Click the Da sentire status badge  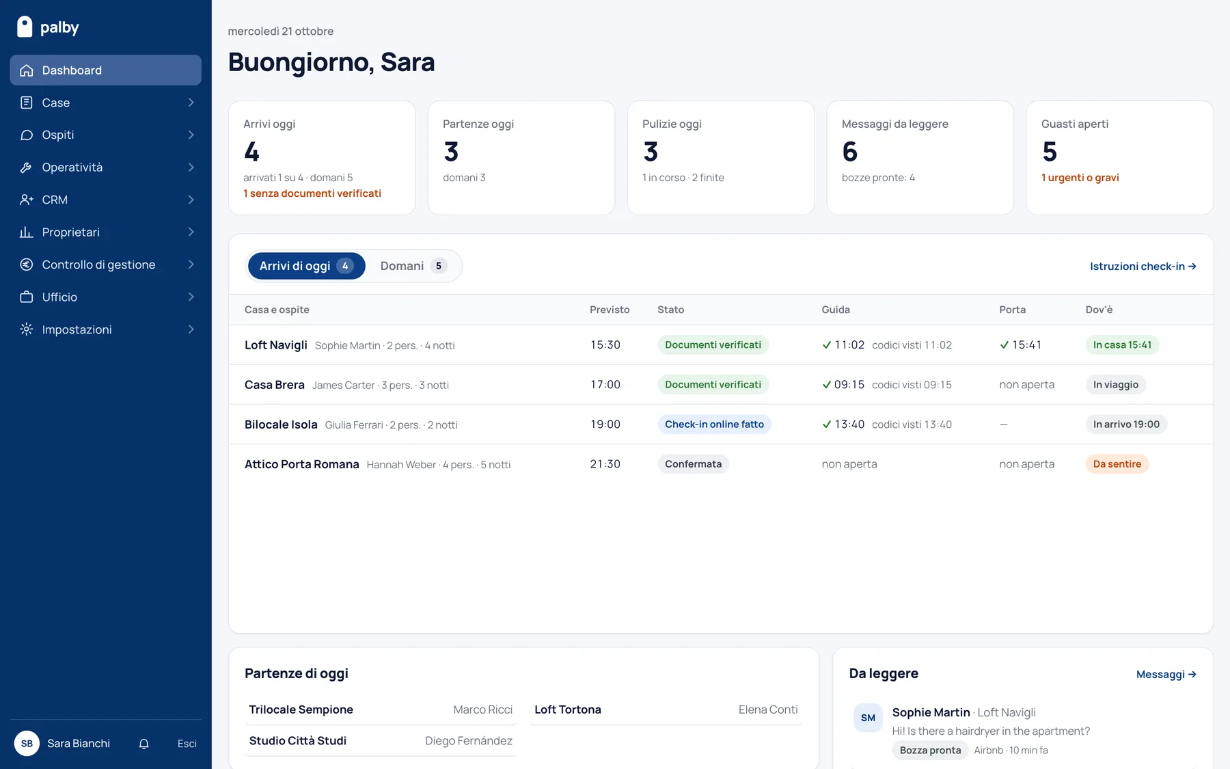(1117, 464)
